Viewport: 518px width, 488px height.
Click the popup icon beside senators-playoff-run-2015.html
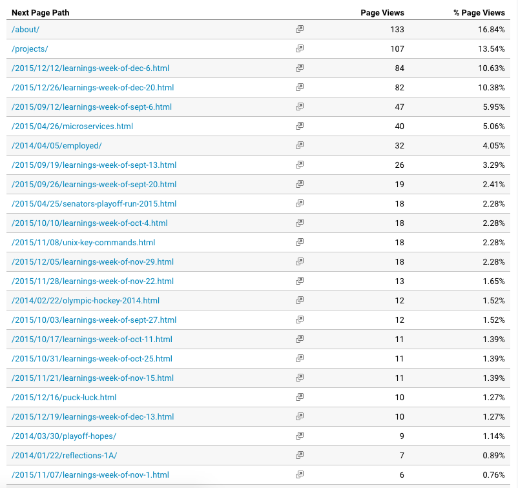pyautogui.click(x=299, y=203)
